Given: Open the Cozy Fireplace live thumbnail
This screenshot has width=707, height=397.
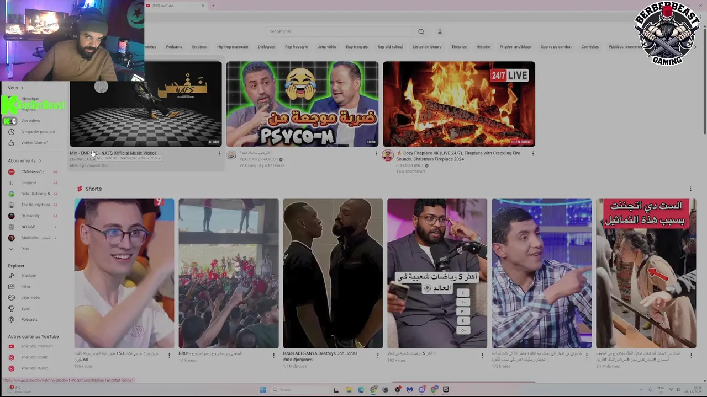Looking at the screenshot, I should click(x=459, y=104).
